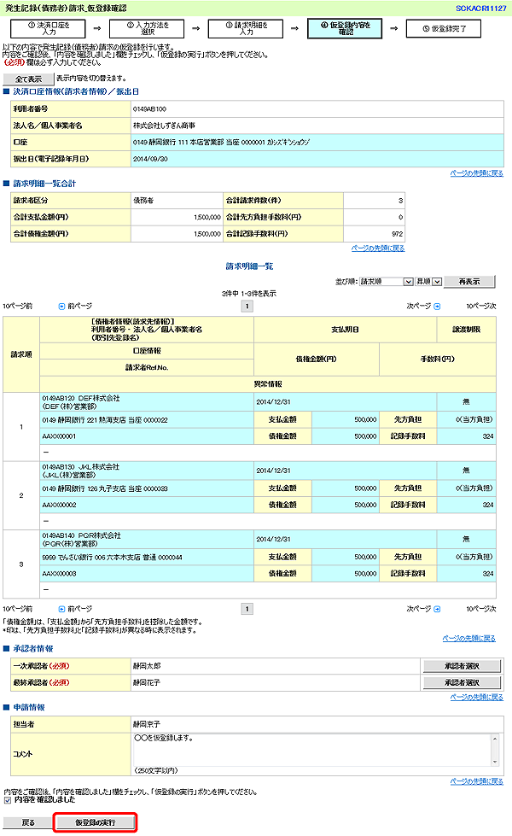Screen dimensions: 512x836
Task: Click ページの先頭に戻る under 請求明細一覧合計 table
Action: pyautogui.click(x=378, y=248)
